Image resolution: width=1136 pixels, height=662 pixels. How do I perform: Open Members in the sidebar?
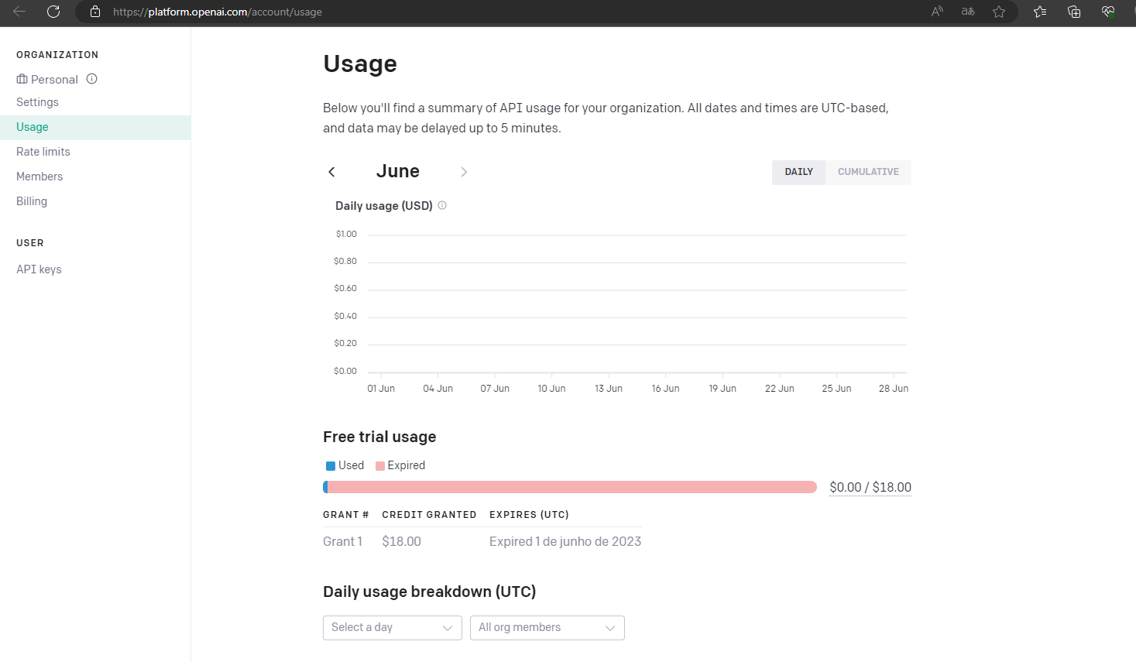39,177
